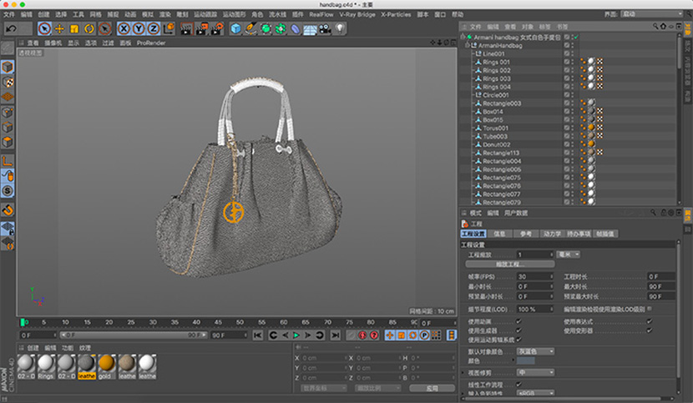The height and width of the screenshot is (403, 693).
Task: Open the V-Ray Bridge menu
Action: (357, 14)
